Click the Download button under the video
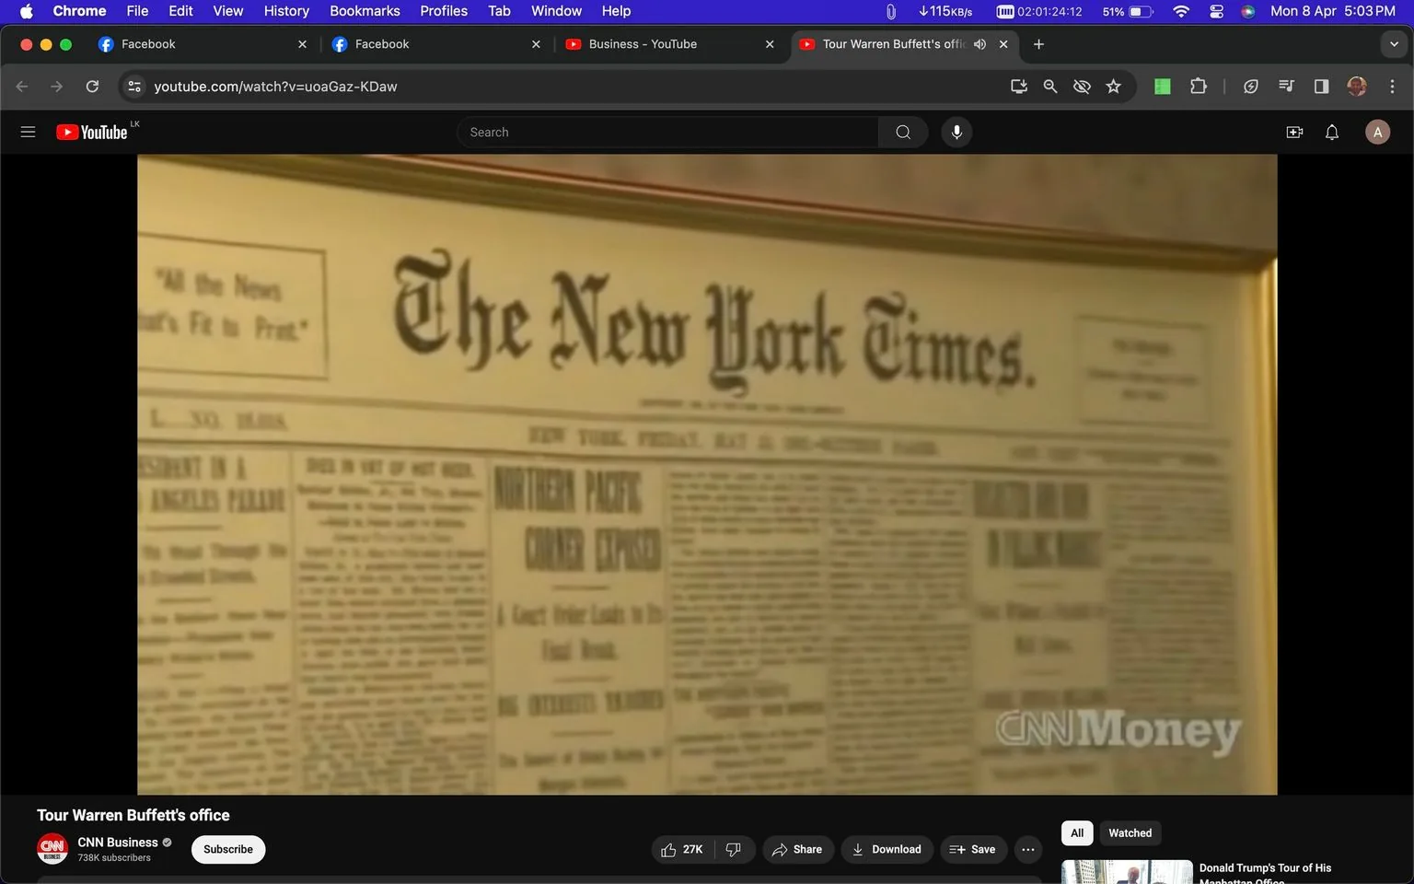 886,849
